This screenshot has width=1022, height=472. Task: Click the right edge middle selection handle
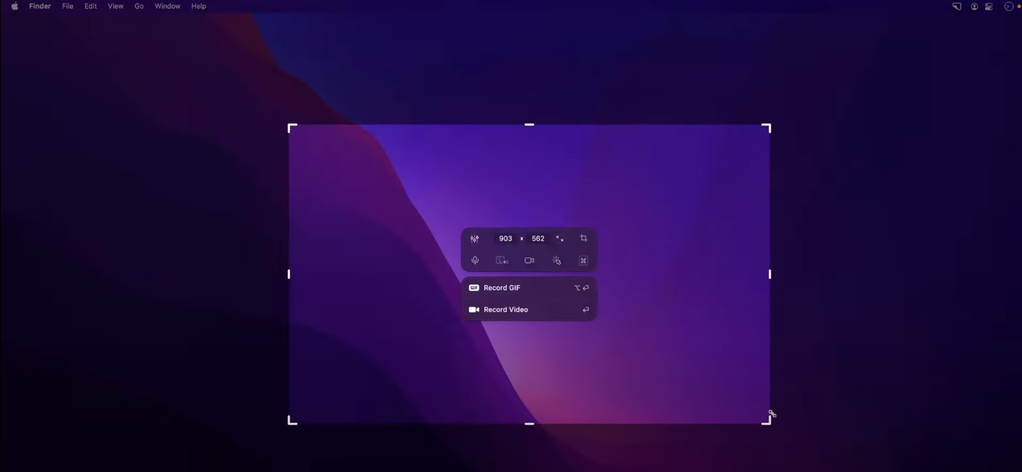point(770,274)
